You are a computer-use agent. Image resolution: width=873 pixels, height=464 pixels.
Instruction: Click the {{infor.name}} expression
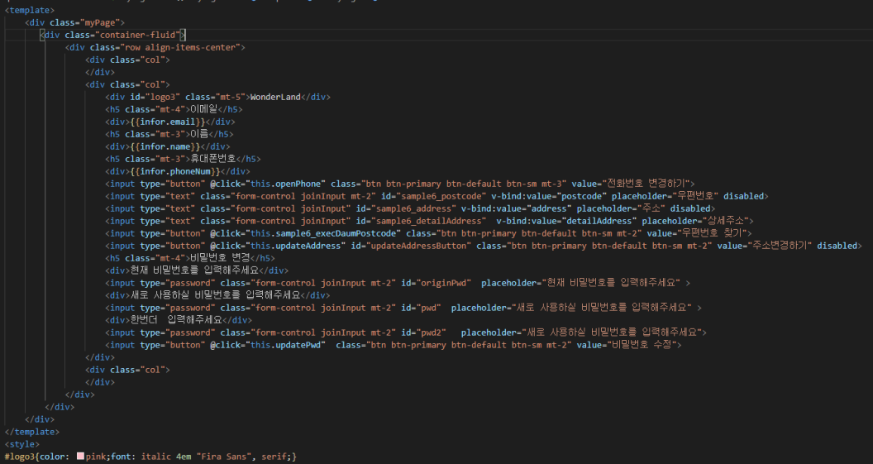165,146
